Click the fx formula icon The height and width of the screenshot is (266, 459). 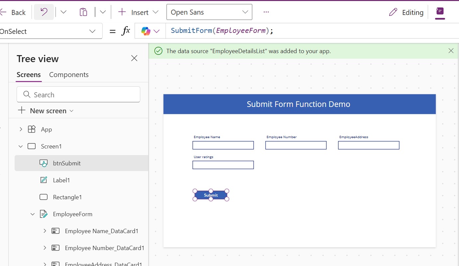pyautogui.click(x=126, y=31)
